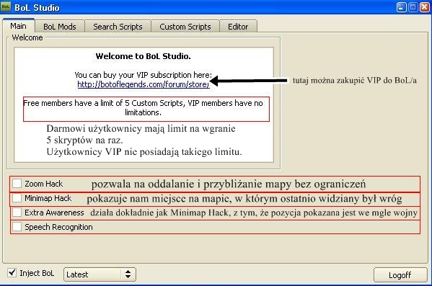Click 'You can buy your VIP subscription here' text
Screen dimensions: 432x286
[143, 75]
